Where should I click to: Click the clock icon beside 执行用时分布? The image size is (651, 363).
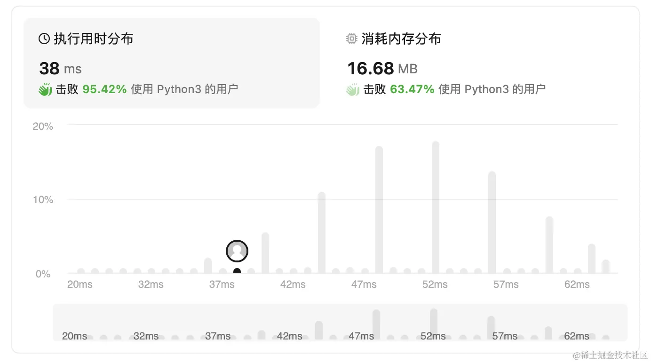44,39
